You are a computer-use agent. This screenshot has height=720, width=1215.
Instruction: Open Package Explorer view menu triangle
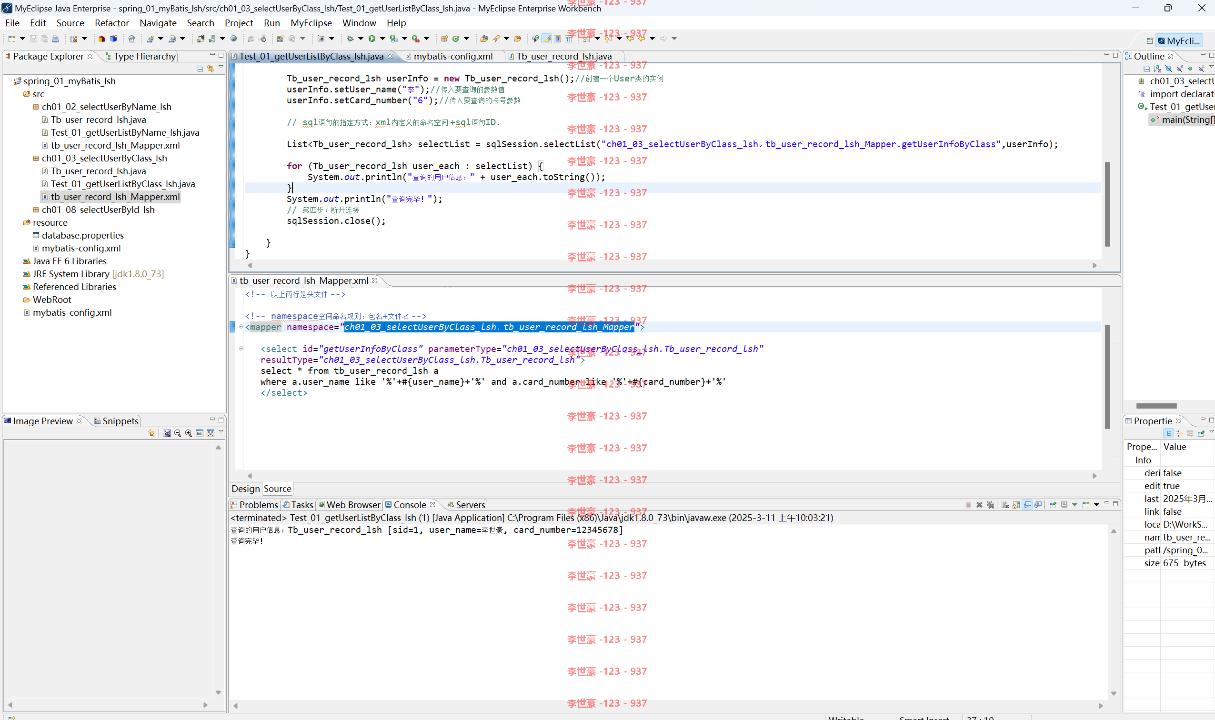coord(221,68)
